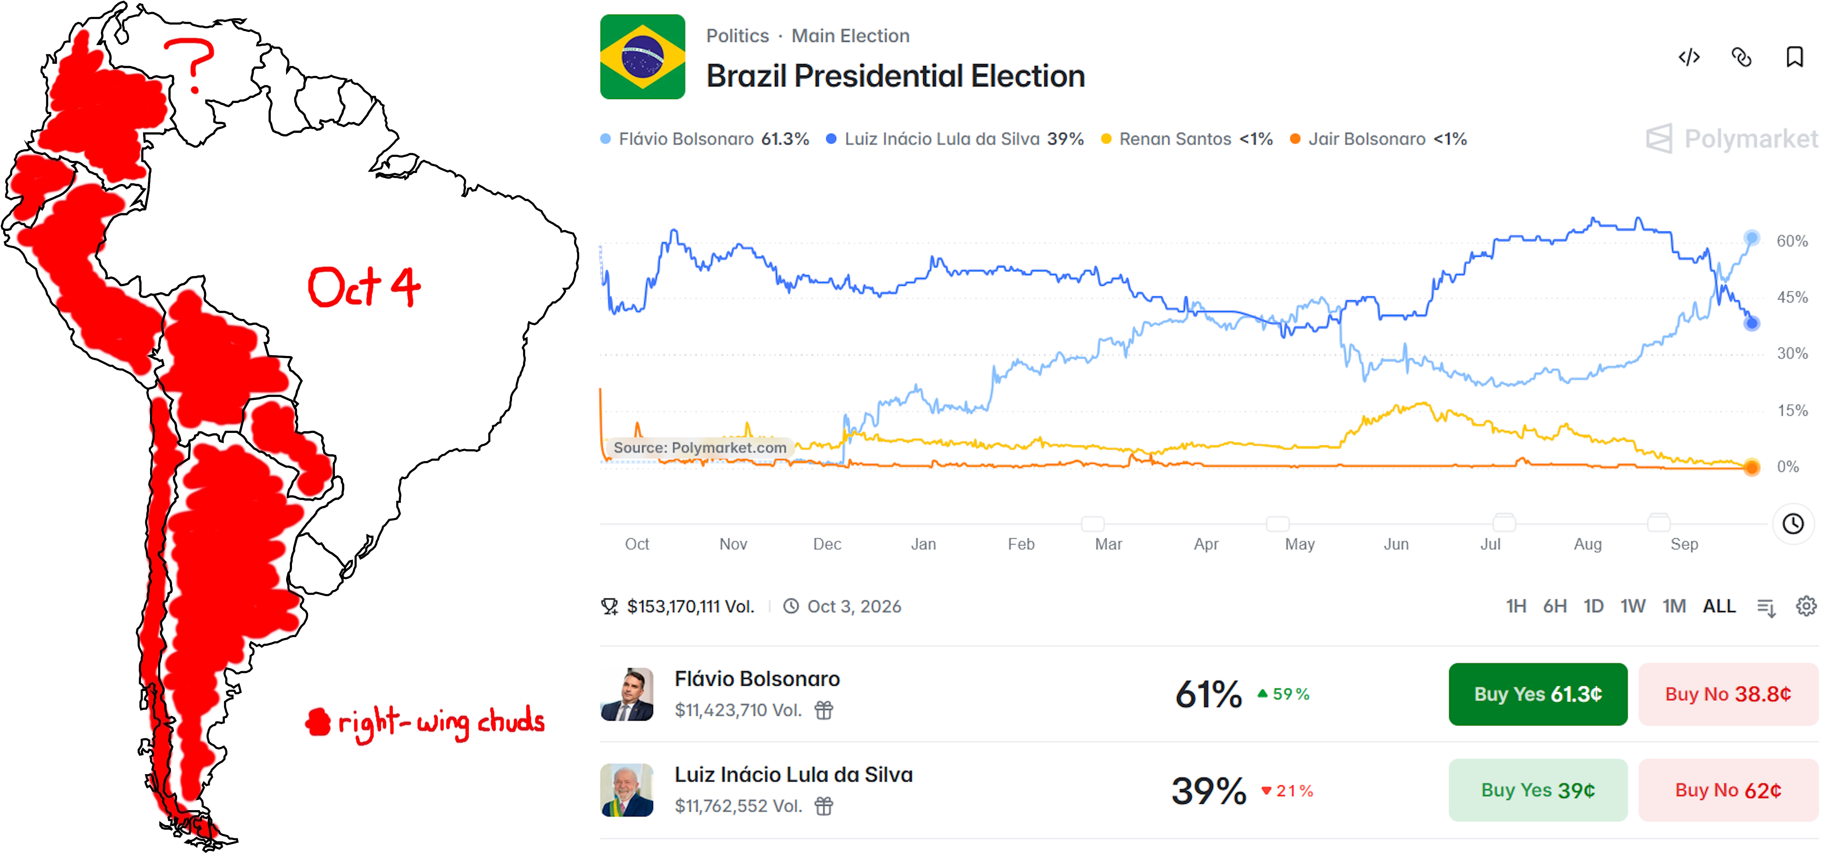This screenshot has width=1834, height=853.
Task: Click the trophy volume icon
Action: coord(609,606)
